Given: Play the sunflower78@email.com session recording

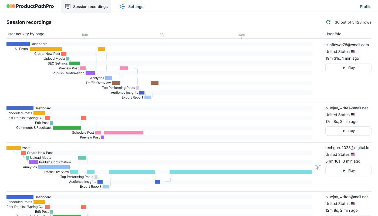Looking at the screenshot, I should 348,68.
